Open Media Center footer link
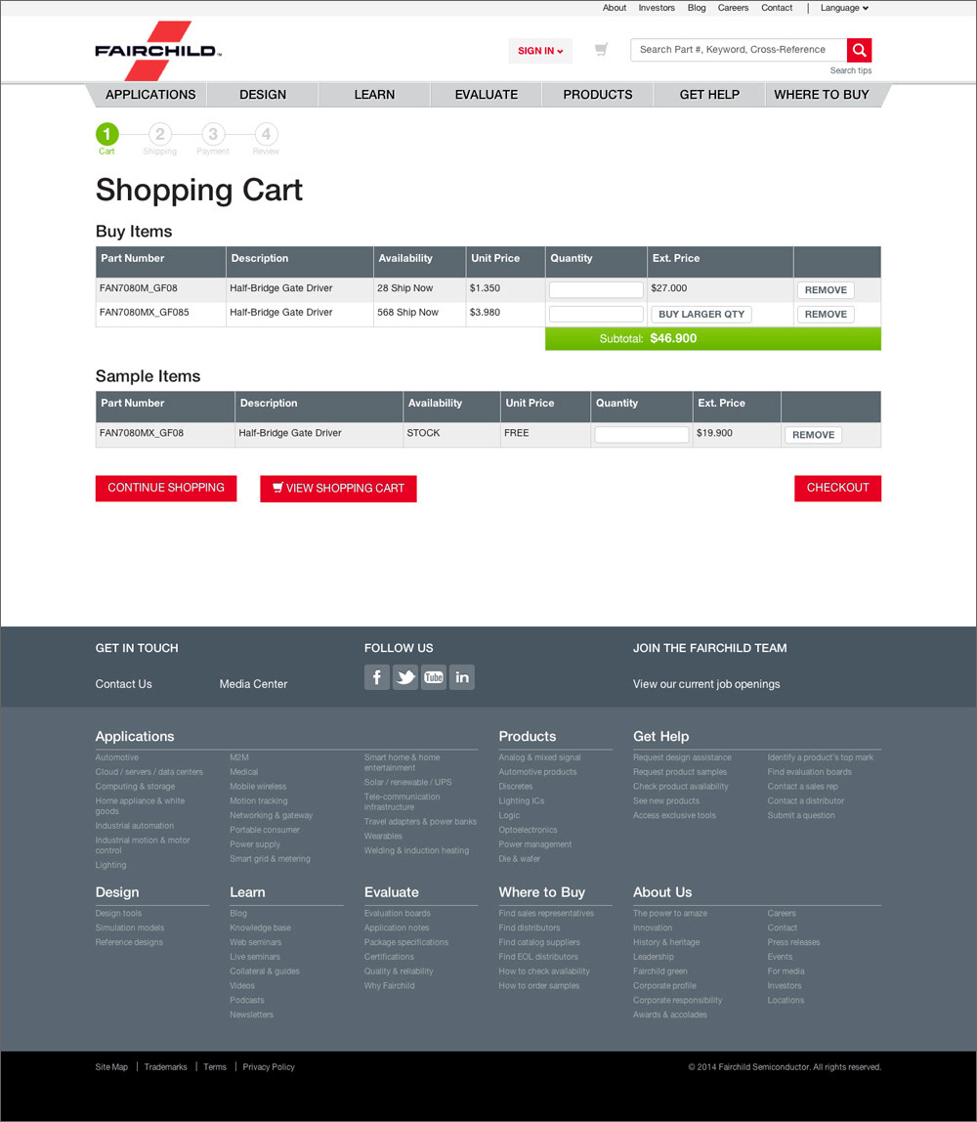This screenshot has width=977, height=1122. [x=253, y=684]
